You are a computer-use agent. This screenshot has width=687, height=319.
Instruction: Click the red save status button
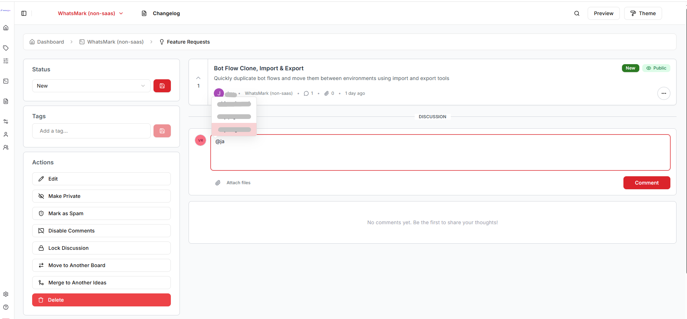pyautogui.click(x=162, y=86)
